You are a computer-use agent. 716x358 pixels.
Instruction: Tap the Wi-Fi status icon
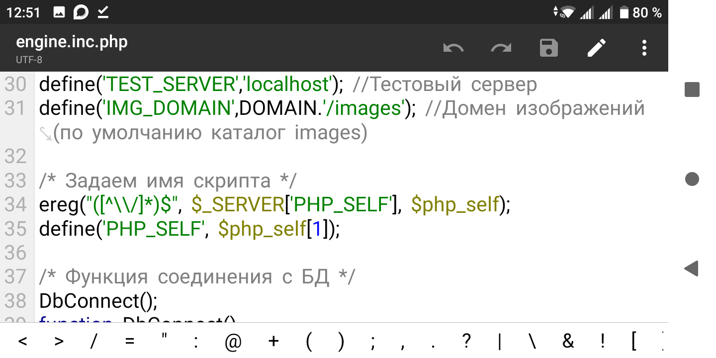coord(566,12)
